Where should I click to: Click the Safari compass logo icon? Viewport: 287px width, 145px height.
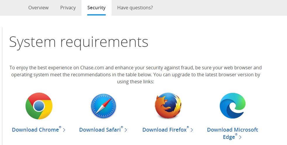tap(103, 106)
